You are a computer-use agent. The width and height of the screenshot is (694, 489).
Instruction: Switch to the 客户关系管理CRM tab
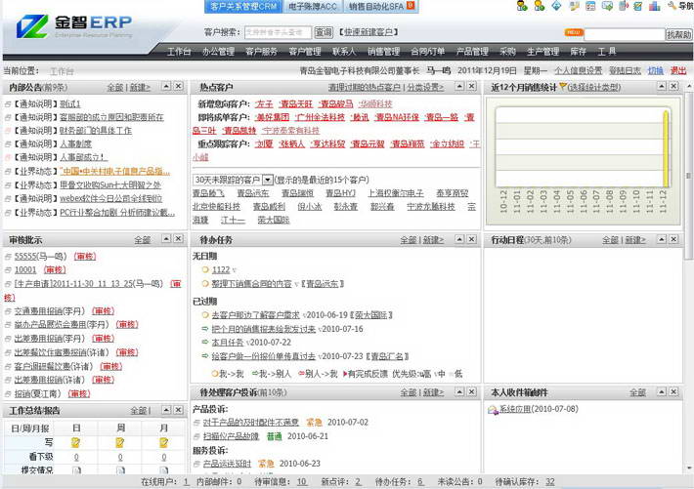243,7
